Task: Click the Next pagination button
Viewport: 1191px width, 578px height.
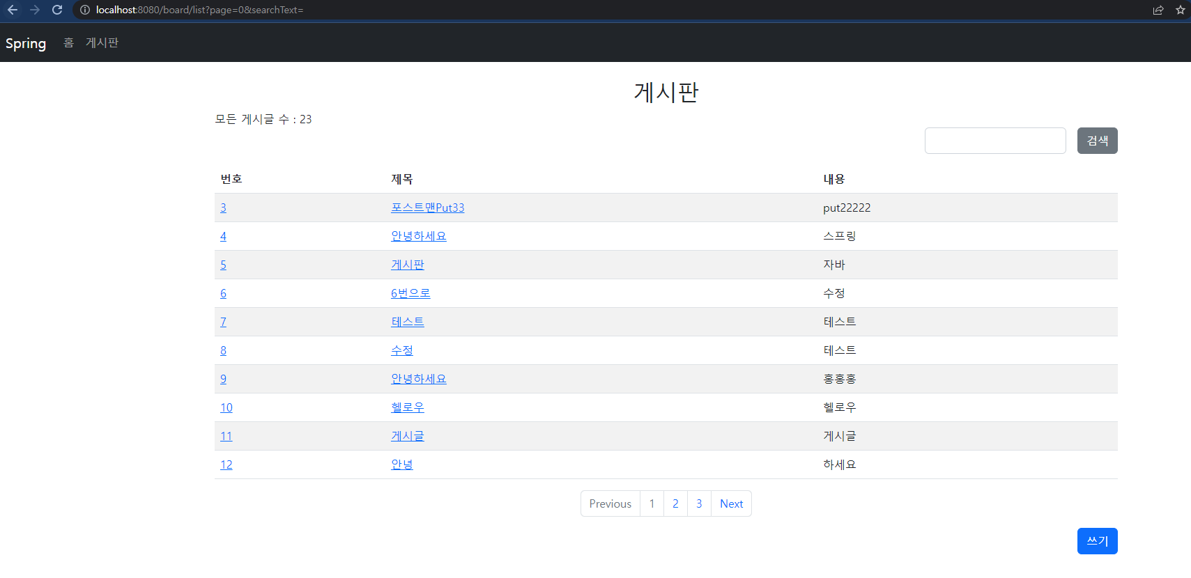Action: [732, 503]
